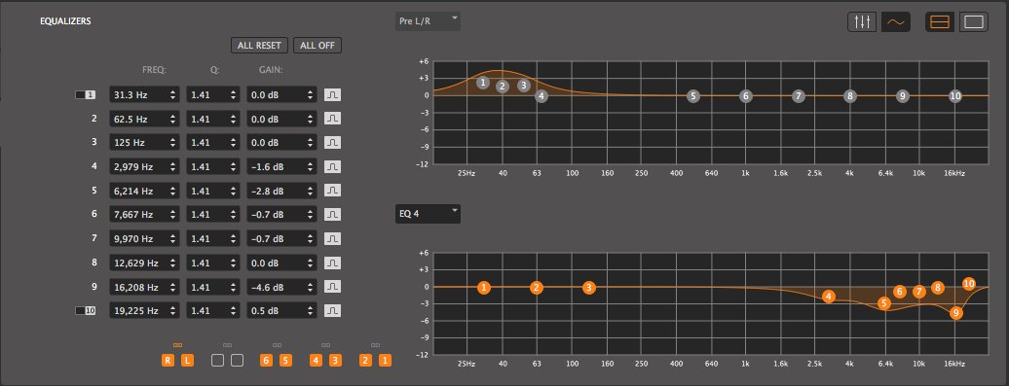Screen dimensions: 1009x386
Task: Select orange node 7 in lower graph
Action: coord(919,292)
